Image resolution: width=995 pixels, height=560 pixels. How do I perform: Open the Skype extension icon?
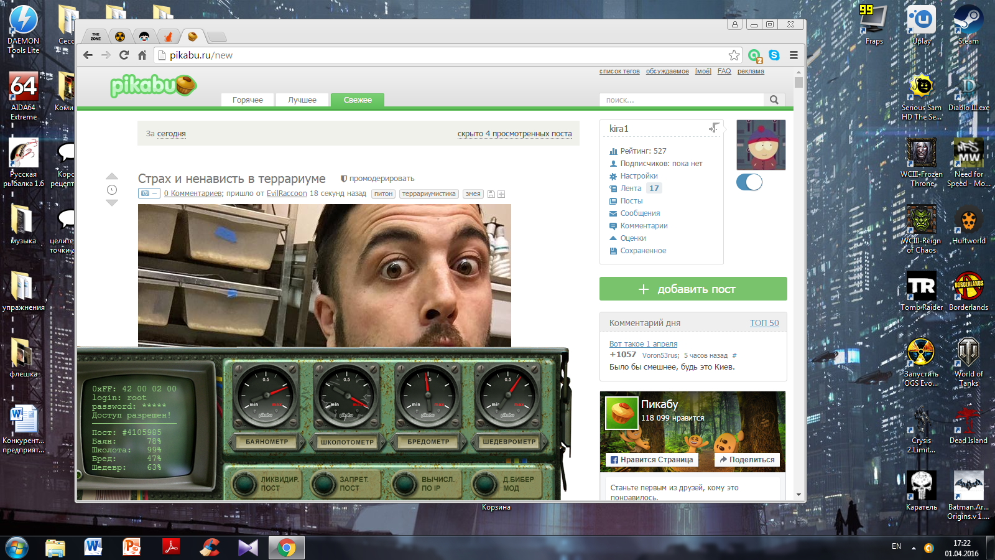point(774,55)
